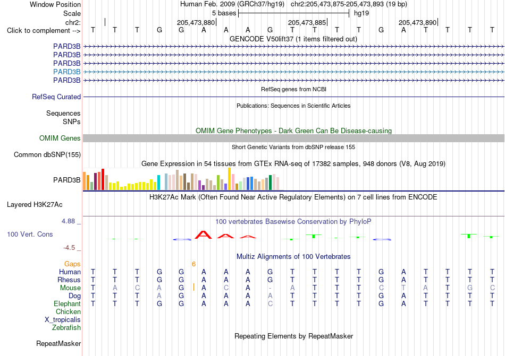Click the tallest yellow GTEx expression bar
The width and height of the screenshot is (505, 356).
click(229, 179)
